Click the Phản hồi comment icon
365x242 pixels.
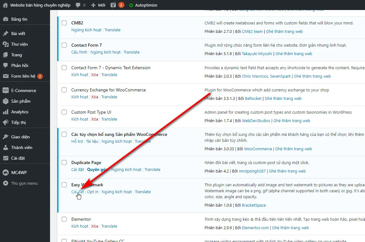pyautogui.click(x=6, y=65)
